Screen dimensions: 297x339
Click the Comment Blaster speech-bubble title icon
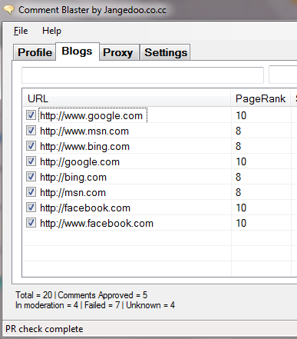(8, 10)
